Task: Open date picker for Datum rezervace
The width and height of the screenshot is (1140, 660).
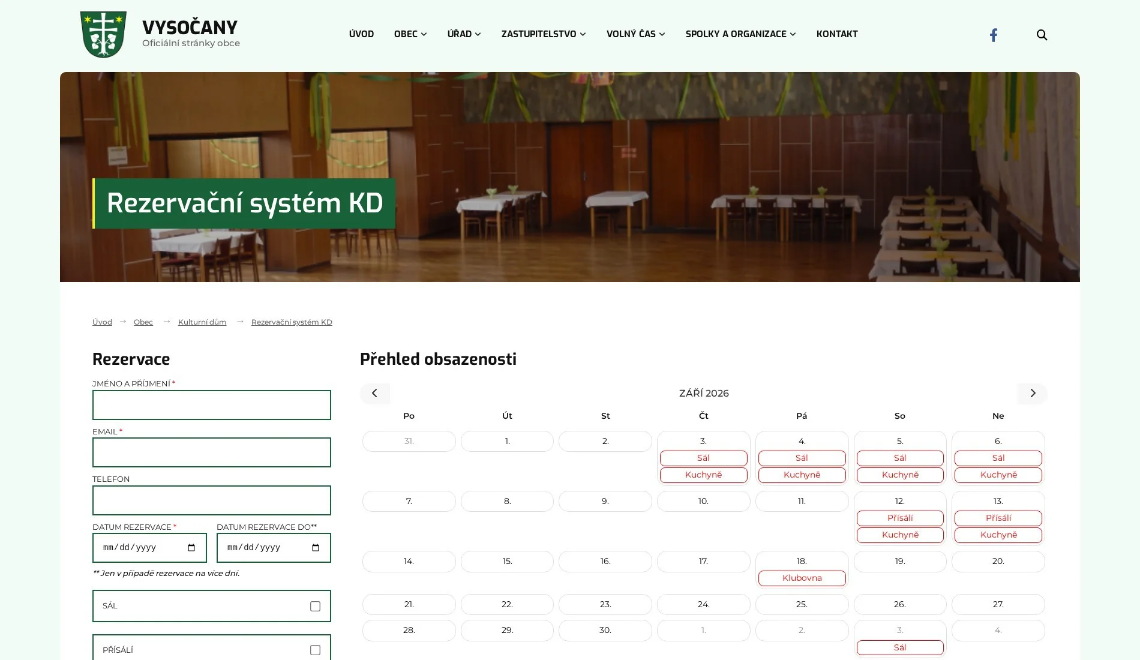Action: click(x=191, y=548)
